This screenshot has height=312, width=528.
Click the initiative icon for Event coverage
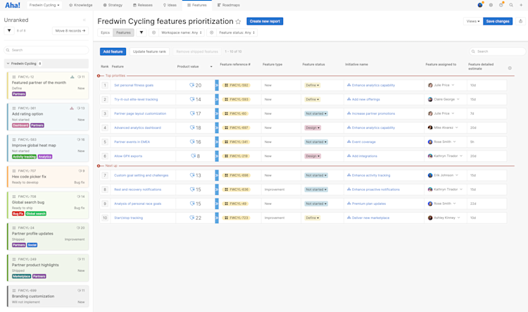click(x=349, y=142)
